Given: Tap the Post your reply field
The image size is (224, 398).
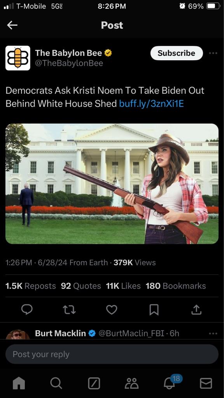Looking at the screenshot, I should 112,354.
